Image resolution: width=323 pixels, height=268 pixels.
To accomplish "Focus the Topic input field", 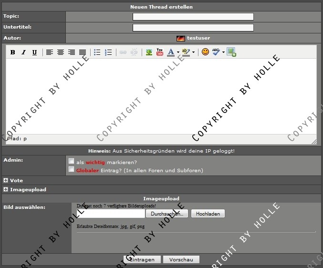I will coord(193,17).
